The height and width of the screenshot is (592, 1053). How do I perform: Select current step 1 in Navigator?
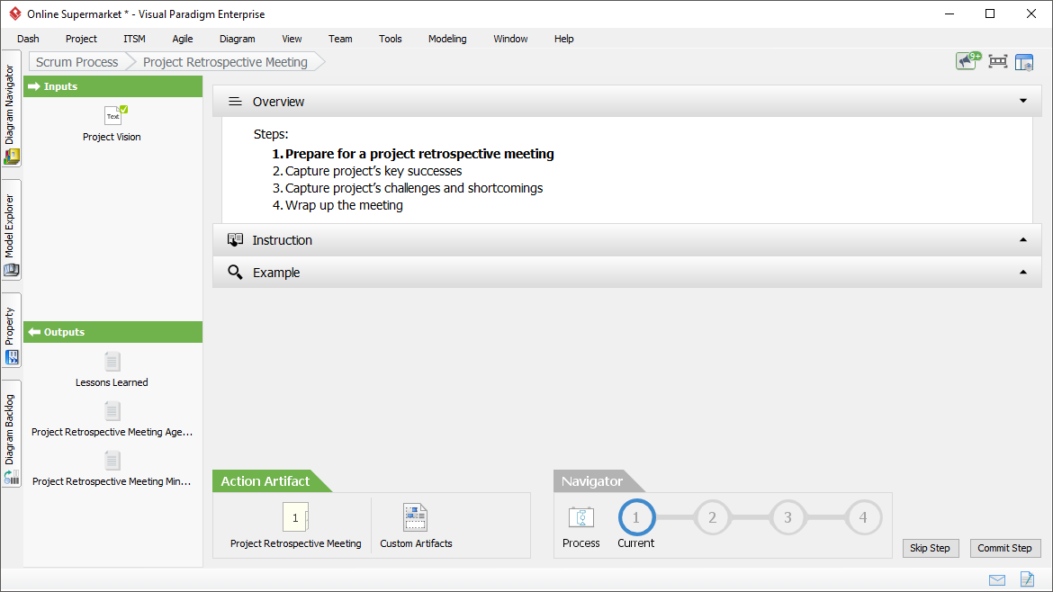636,517
